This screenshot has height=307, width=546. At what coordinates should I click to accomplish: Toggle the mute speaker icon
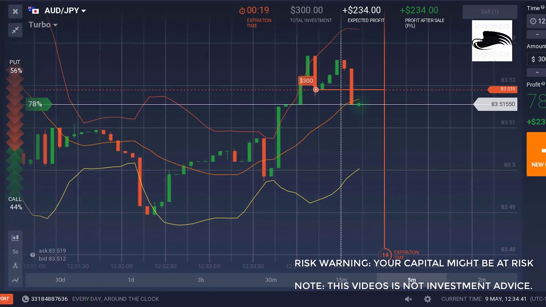(x=408, y=299)
